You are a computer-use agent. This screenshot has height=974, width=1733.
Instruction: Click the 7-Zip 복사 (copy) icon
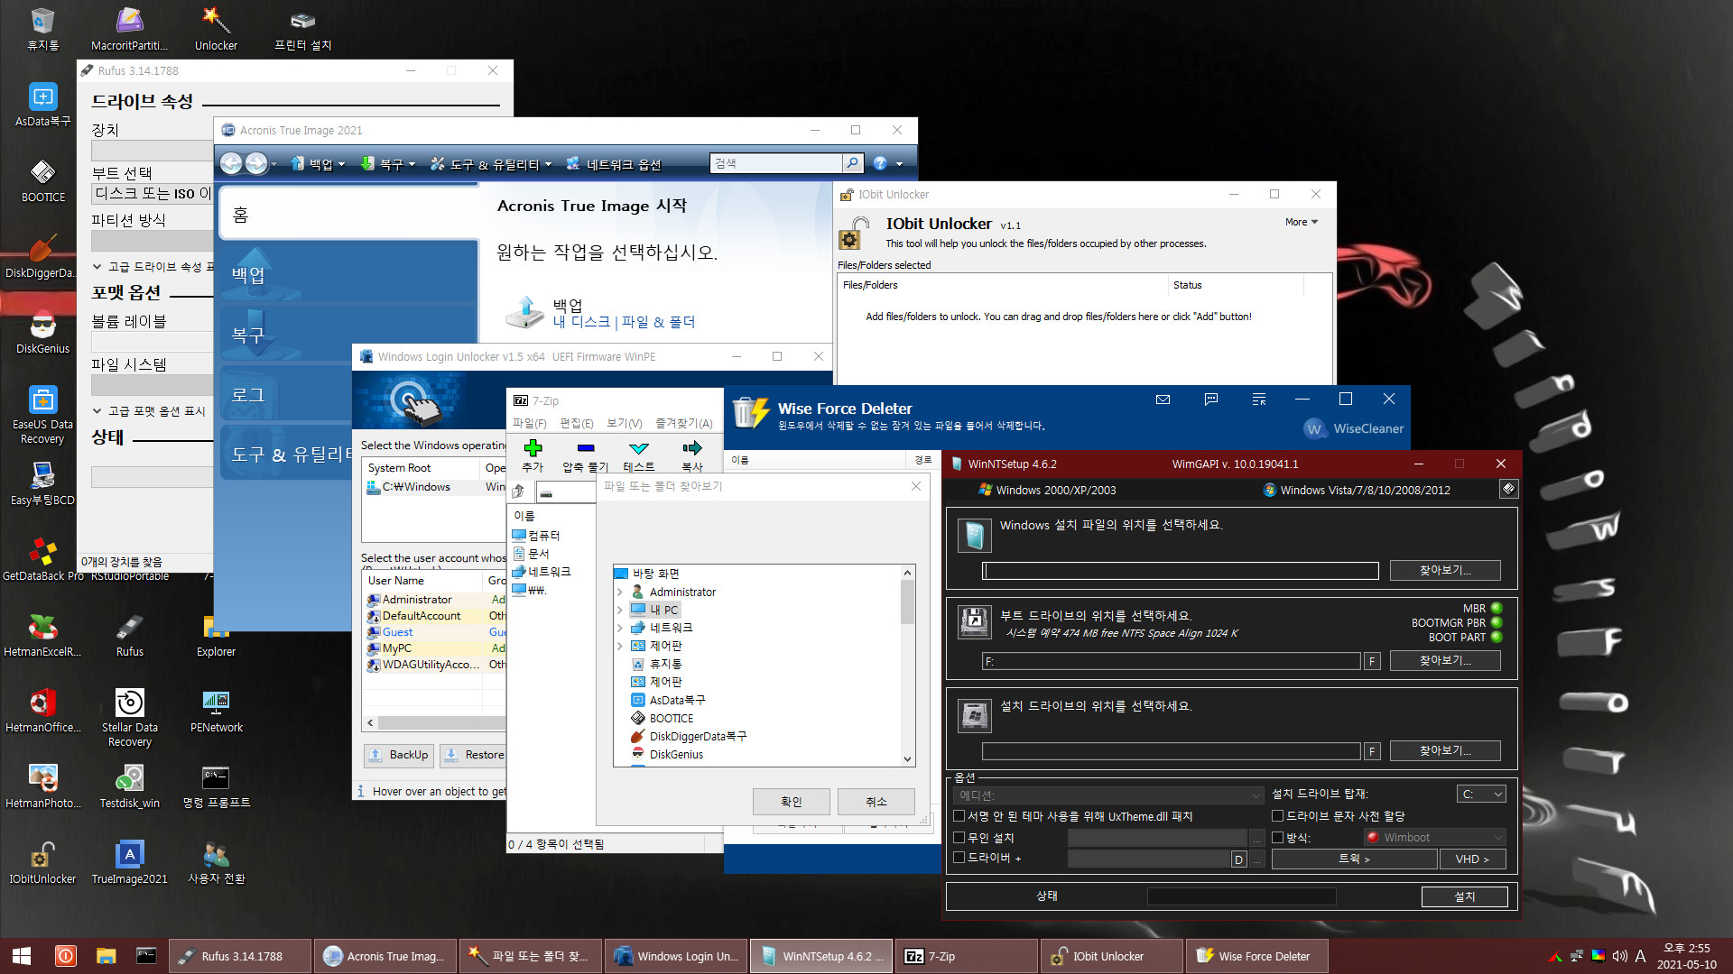[x=692, y=455]
